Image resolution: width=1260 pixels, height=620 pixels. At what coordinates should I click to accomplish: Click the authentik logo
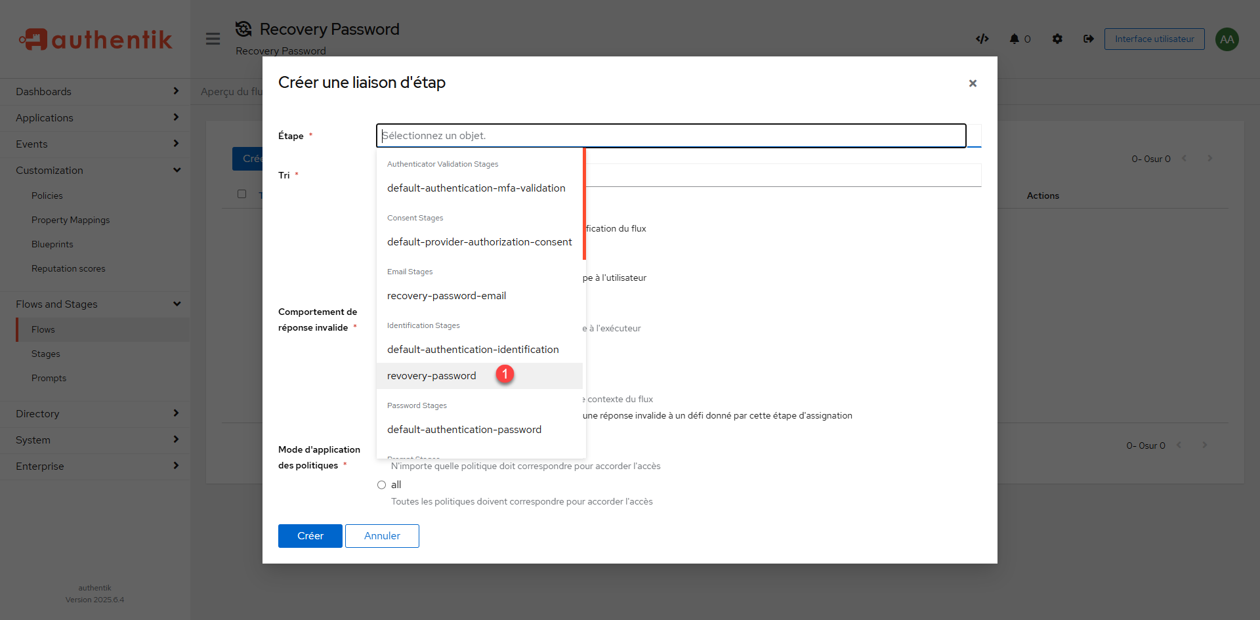tap(95, 39)
